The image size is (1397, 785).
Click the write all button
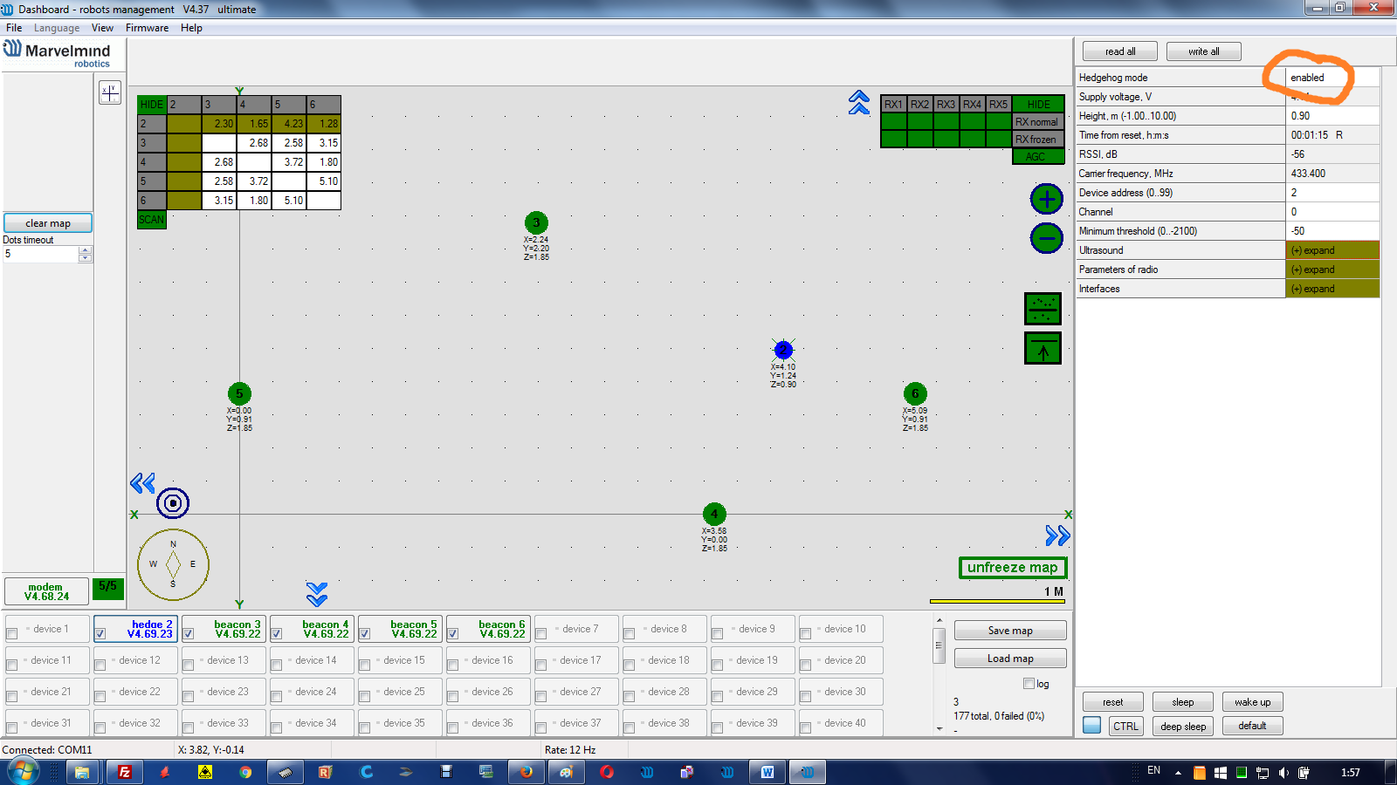tap(1203, 51)
